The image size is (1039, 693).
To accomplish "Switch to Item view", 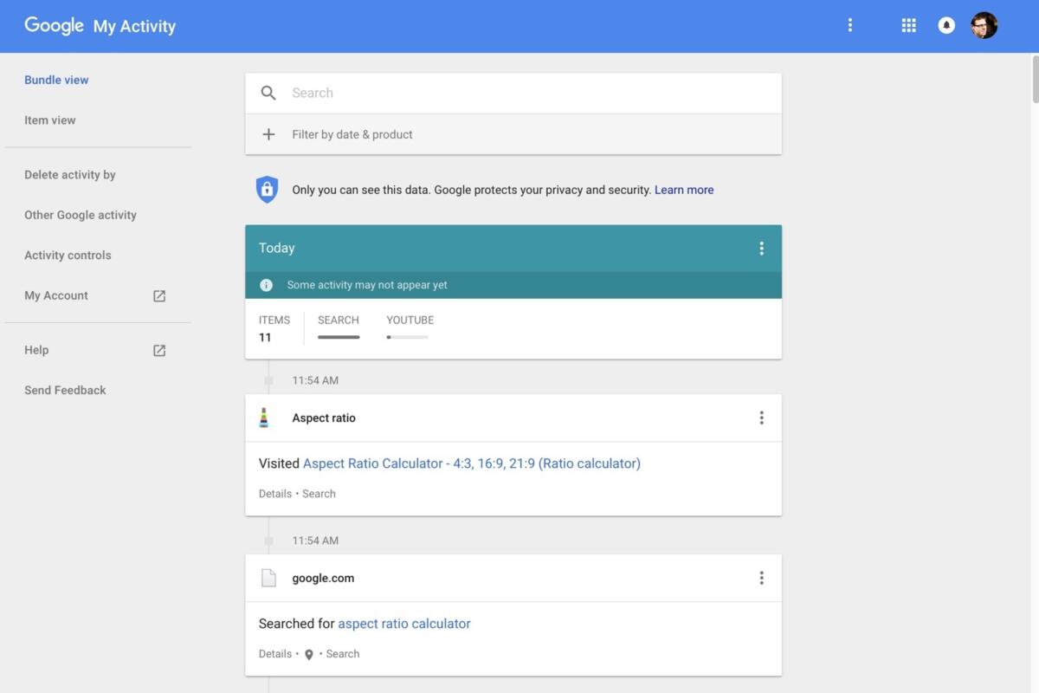I will click(50, 120).
